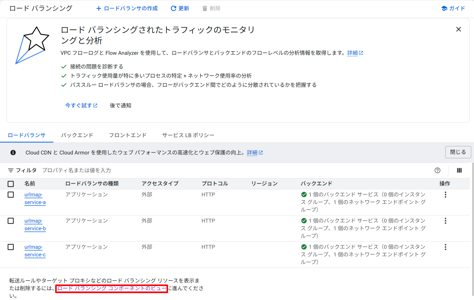
Task: Click green status icon in urlmap-service-c row
Action: tap(304, 247)
